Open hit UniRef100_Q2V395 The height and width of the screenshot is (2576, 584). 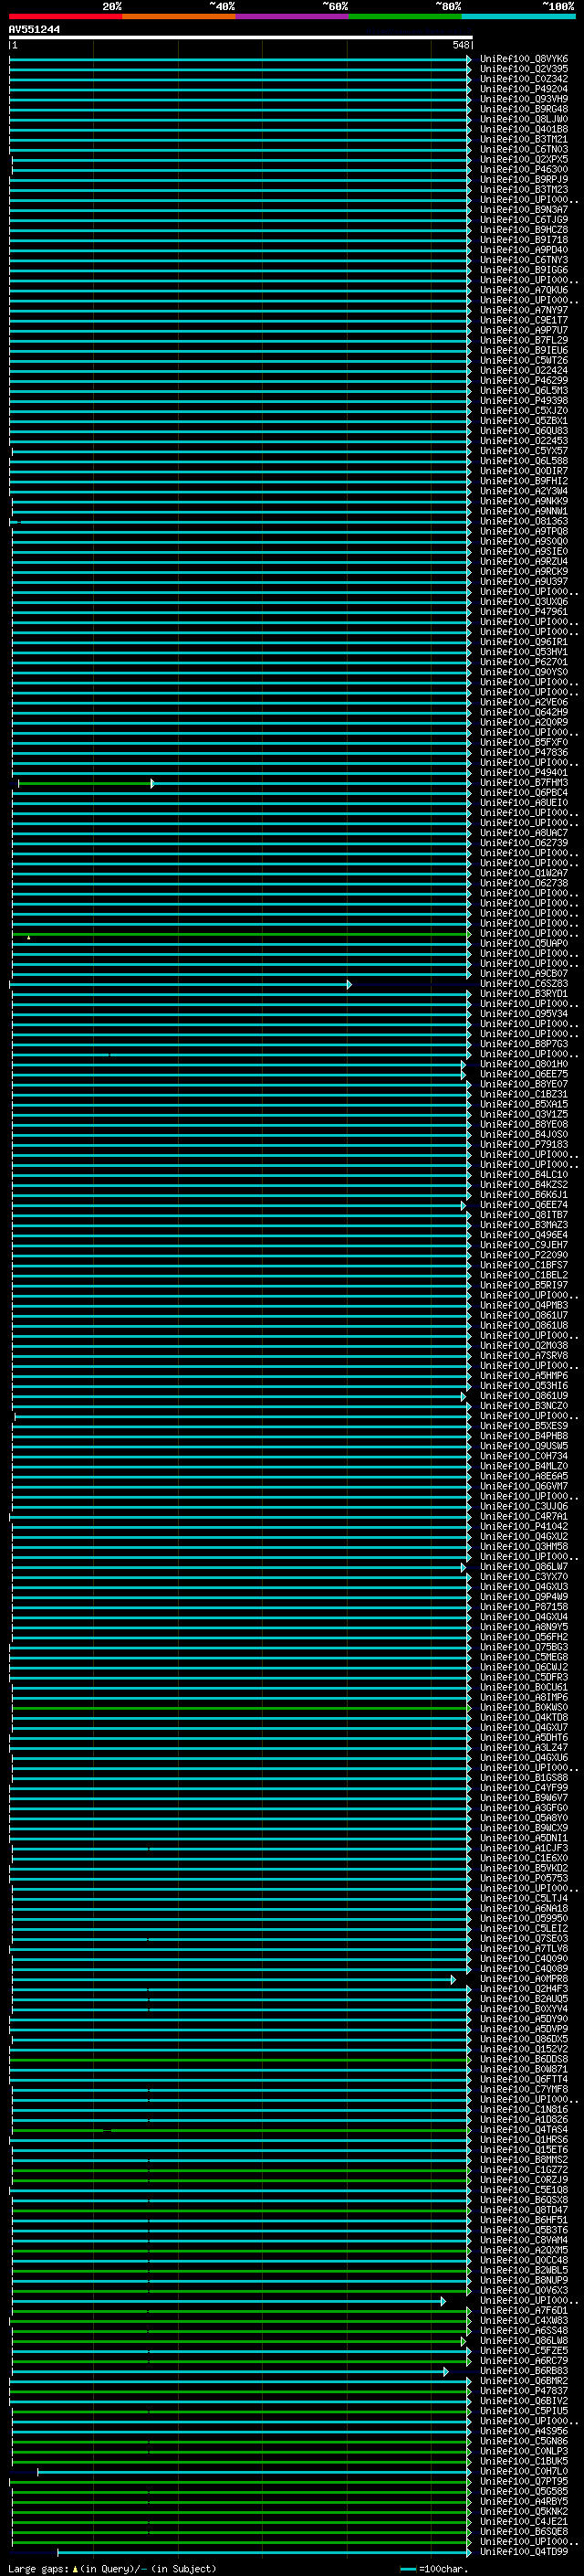tap(524, 69)
